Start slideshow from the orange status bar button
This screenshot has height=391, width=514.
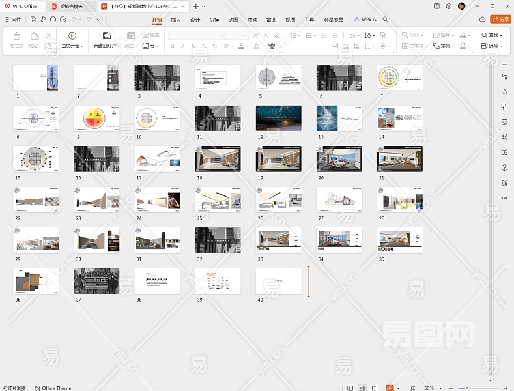point(390,388)
